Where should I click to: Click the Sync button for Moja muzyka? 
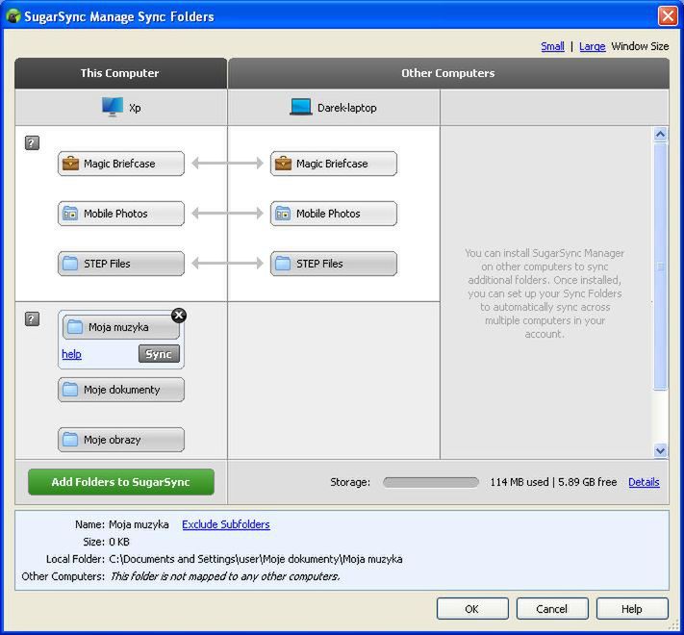coord(159,354)
